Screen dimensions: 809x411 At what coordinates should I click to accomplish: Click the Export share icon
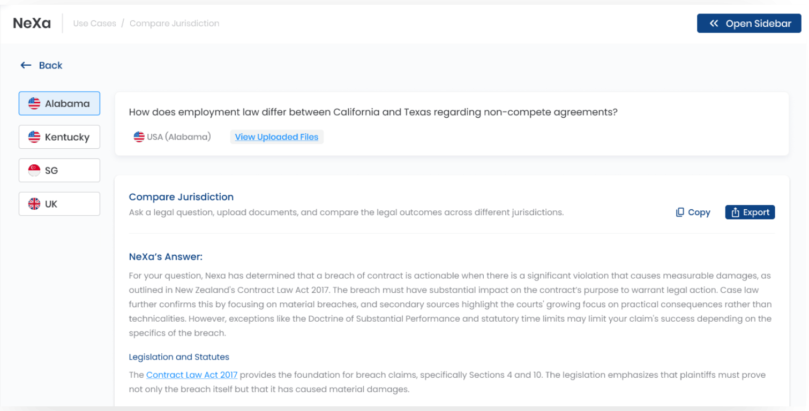(736, 212)
